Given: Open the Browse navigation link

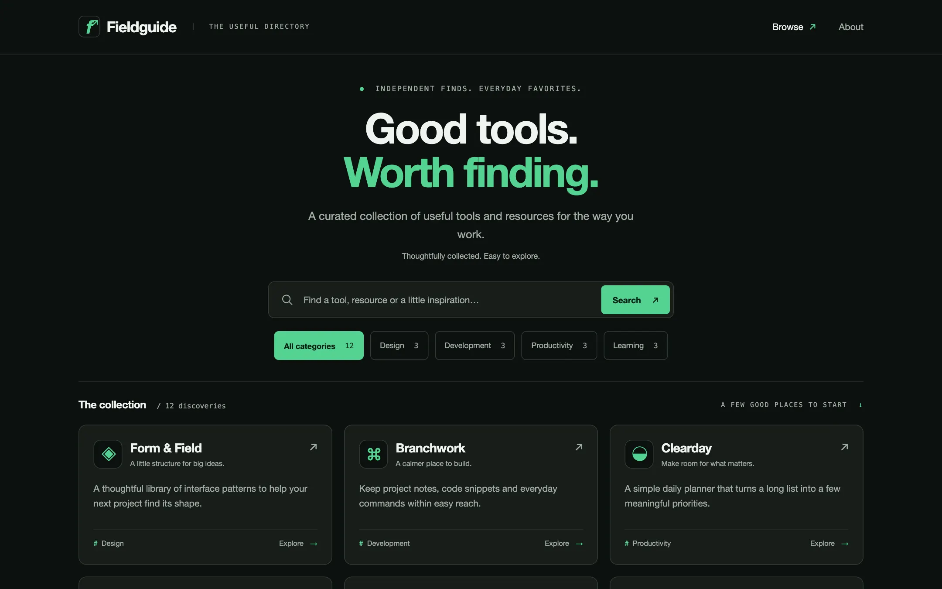Looking at the screenshot, I should 794,27.
